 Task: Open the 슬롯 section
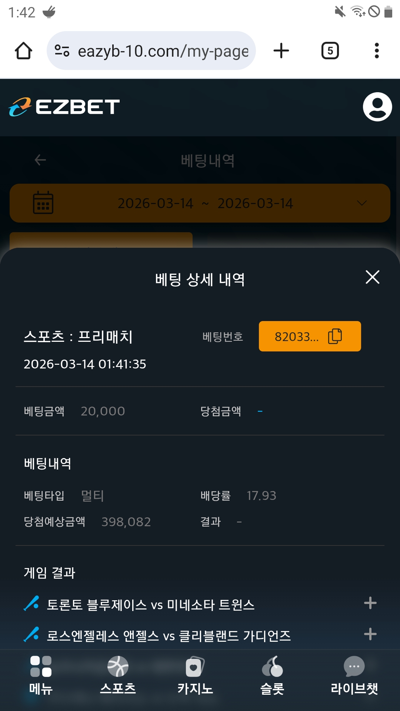pyautogui.click(x=272, y=675)
